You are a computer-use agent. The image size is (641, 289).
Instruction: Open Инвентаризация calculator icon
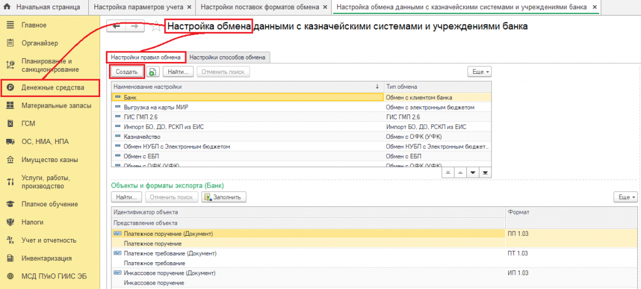[11, 258]
